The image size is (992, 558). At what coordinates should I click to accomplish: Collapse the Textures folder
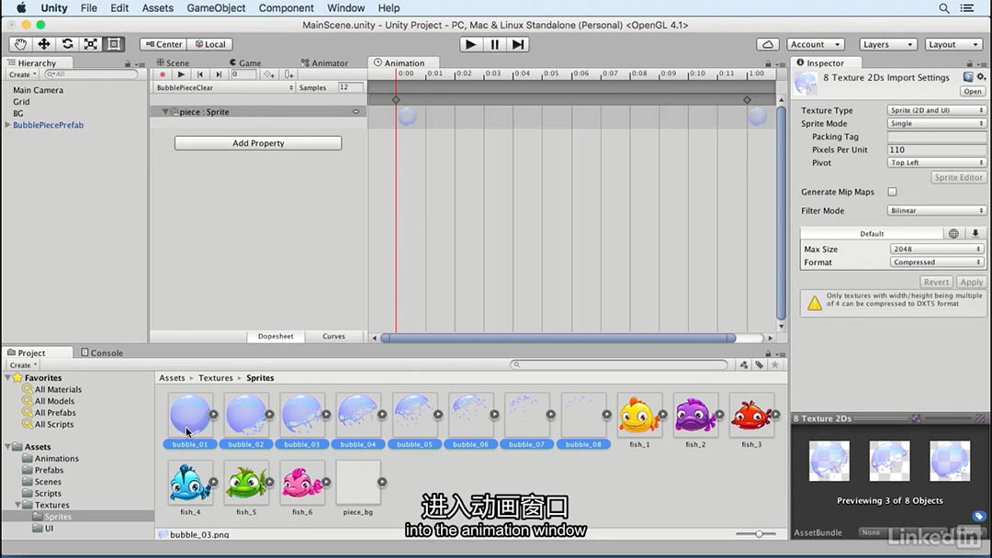tap(17, 505)
